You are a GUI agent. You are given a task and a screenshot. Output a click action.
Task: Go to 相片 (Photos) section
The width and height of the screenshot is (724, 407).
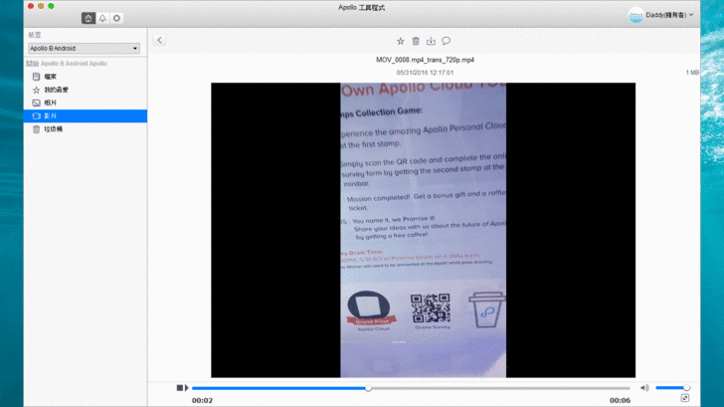point(51,102)
